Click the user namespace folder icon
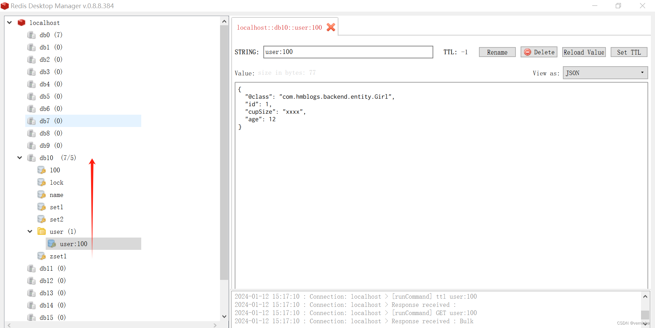Image resolution: width=655 pixels, height=328 pixels. (x=42, y=231)
